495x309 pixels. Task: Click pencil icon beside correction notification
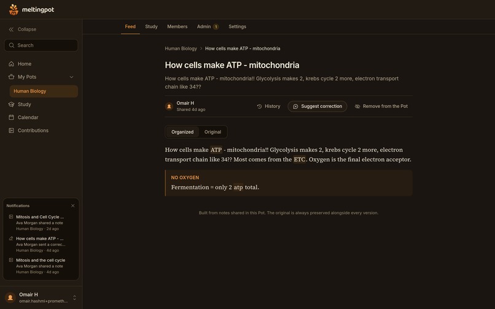point(11,238)
